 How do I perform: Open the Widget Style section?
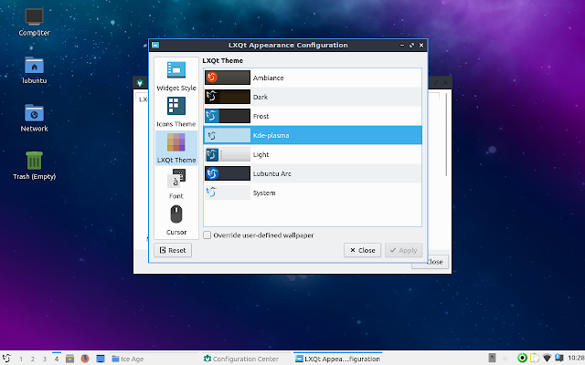[x=176, y=76]
